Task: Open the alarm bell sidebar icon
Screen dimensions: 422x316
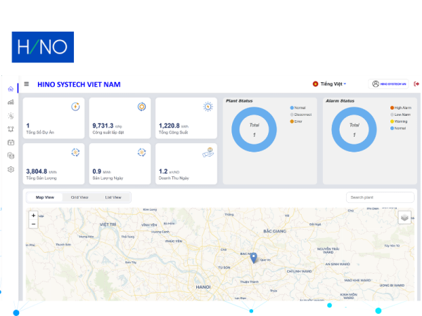Action: 11,129
